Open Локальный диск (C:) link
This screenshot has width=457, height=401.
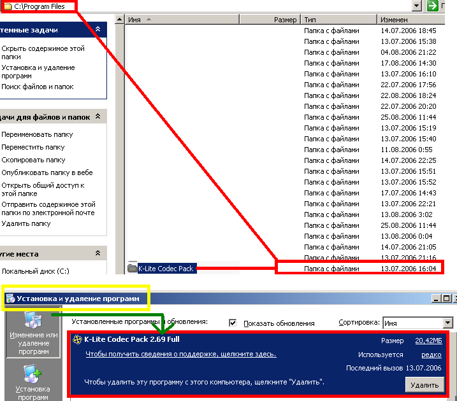(35, 271)
